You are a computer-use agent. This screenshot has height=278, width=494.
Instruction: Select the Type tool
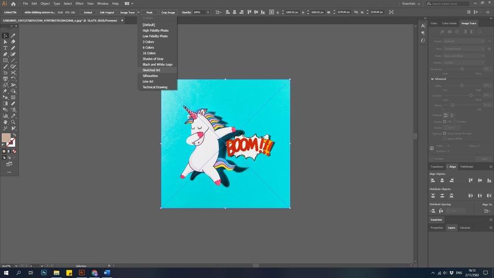coord(5,48)
